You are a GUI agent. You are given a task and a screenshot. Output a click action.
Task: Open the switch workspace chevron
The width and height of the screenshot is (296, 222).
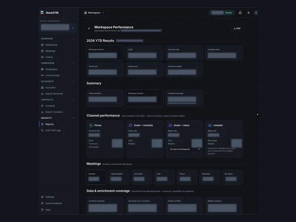(x=73, y=28)
